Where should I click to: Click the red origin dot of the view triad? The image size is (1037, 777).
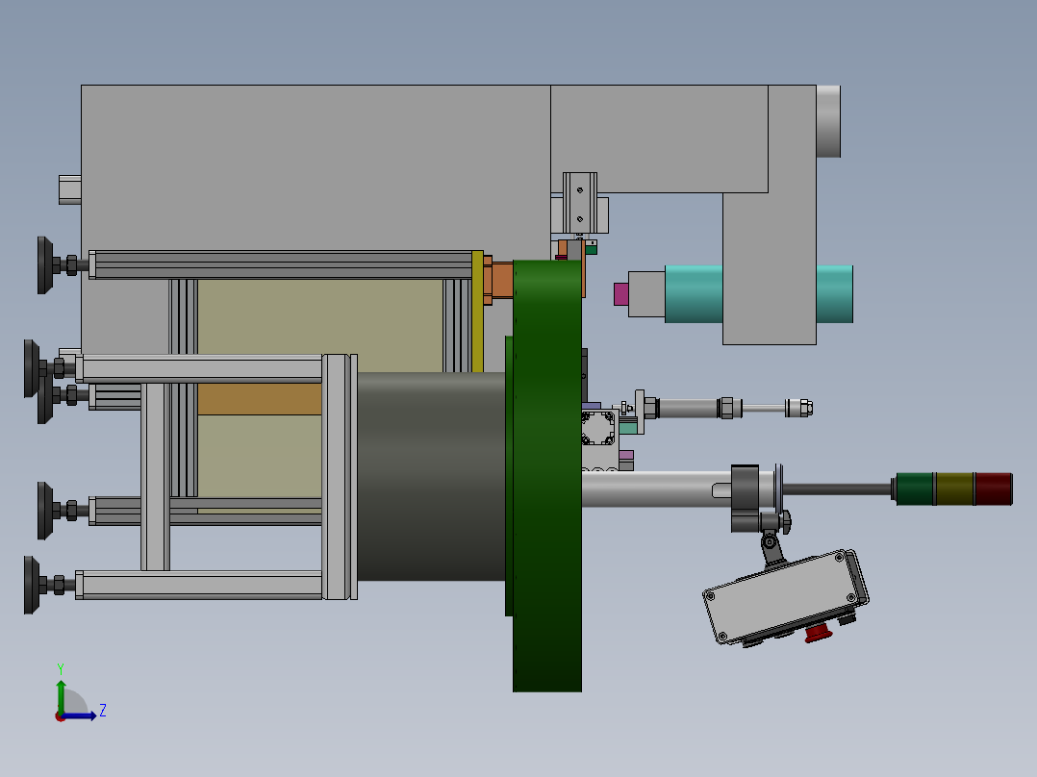click(x=60, y=716)
